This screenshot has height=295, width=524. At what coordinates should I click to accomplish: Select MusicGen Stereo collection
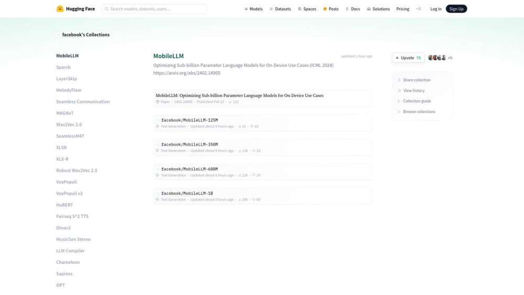tap(73, 239)
